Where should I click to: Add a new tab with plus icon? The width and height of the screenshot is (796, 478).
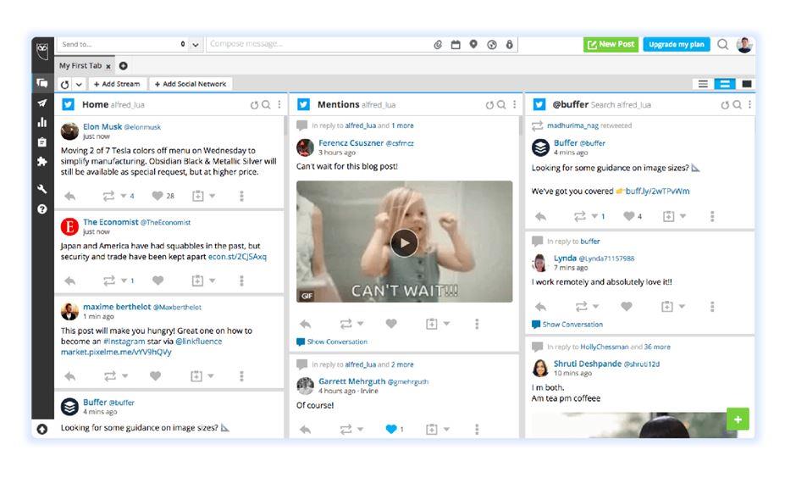pos(124,66)
